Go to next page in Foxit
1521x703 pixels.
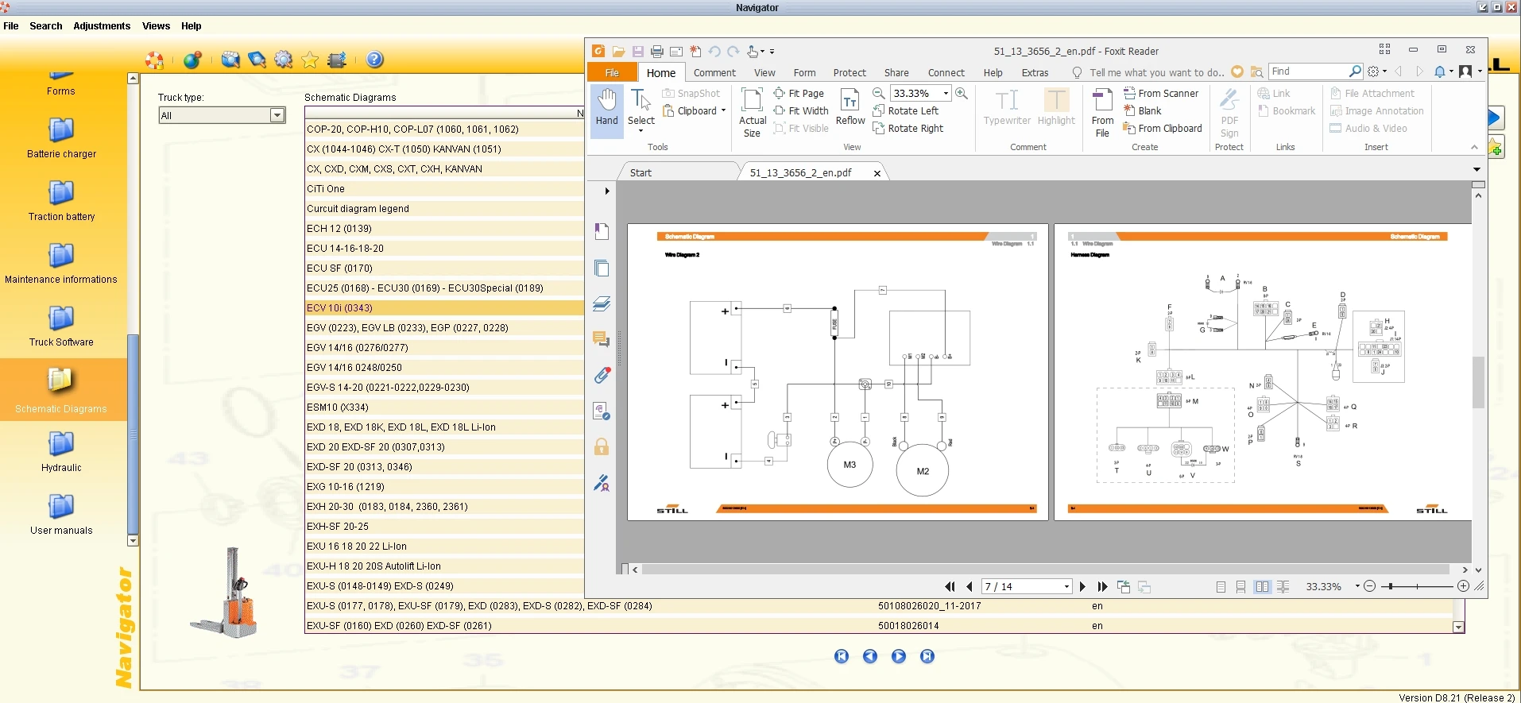(1082, 587)
